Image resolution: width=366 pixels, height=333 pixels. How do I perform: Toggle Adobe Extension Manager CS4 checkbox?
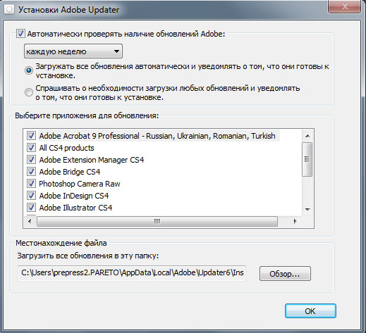[x=31, y=160]
